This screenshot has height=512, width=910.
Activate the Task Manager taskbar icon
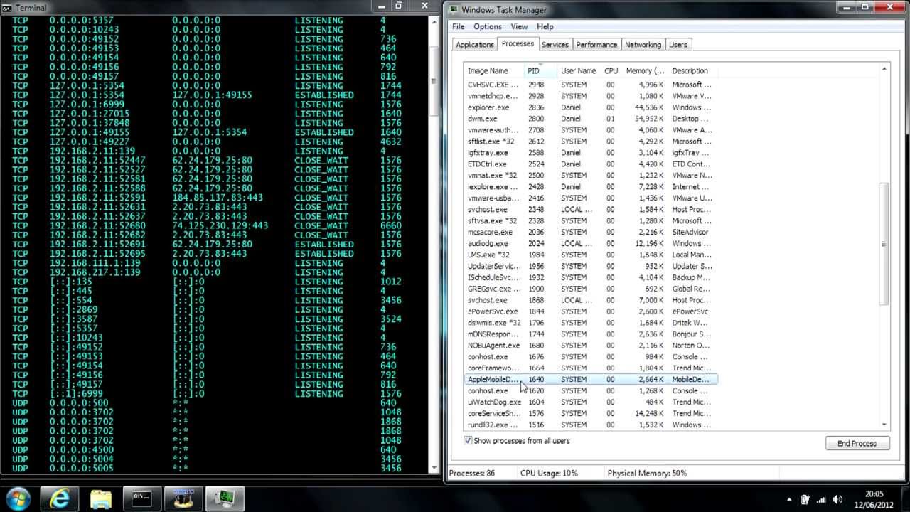click(x=225, y=499)
